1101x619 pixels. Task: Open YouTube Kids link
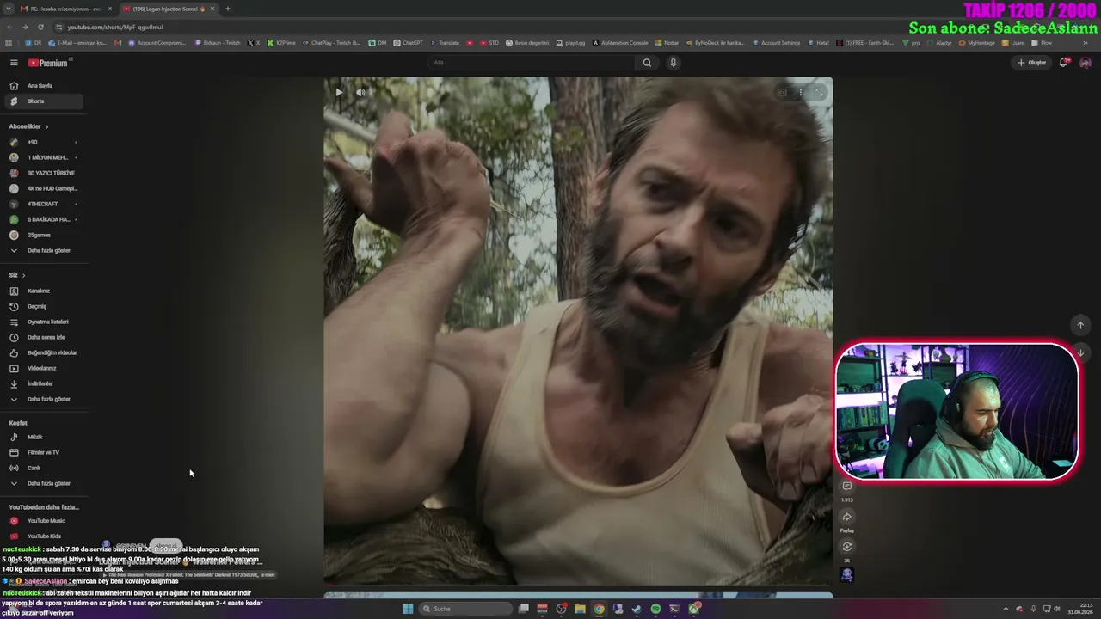[x=43, y=536]
